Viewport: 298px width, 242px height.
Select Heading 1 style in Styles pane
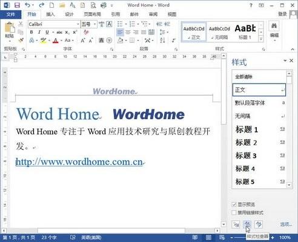[x=259, y=129]
